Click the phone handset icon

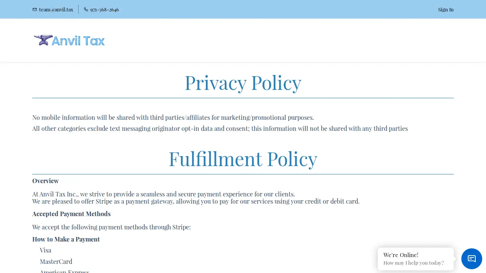coord(86,9)
